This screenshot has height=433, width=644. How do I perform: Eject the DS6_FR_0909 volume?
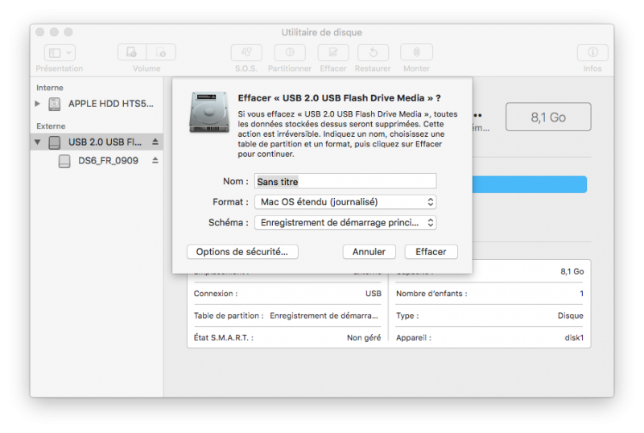click(x=155, y=160)
